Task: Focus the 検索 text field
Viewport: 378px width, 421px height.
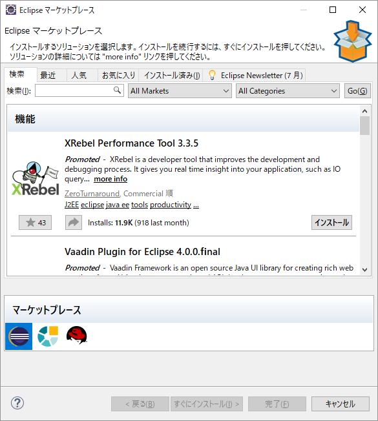Action: 79,90
